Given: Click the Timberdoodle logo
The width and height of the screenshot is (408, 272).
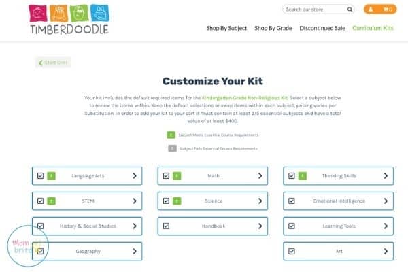Looking at the screenshot, I should [69, 20].
